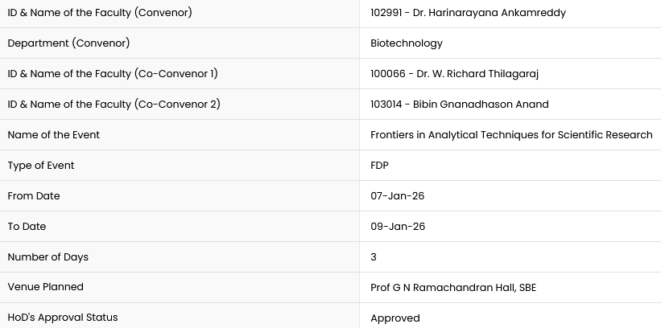Select the "Department (Convenor)" label
The height and width of the screenshot is (328, 661).
coord(68,43)
